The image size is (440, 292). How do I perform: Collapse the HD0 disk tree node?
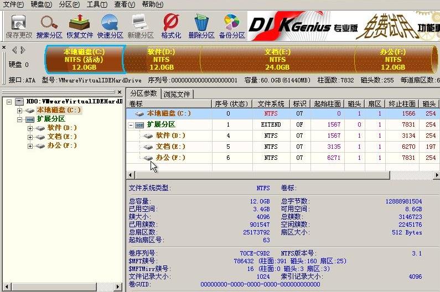pyautogui.click(x=9, y=102)
